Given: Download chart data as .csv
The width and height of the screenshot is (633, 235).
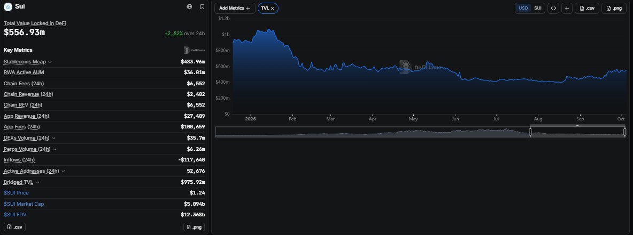Looking at the screenshot, I should [x=587, y=8].
